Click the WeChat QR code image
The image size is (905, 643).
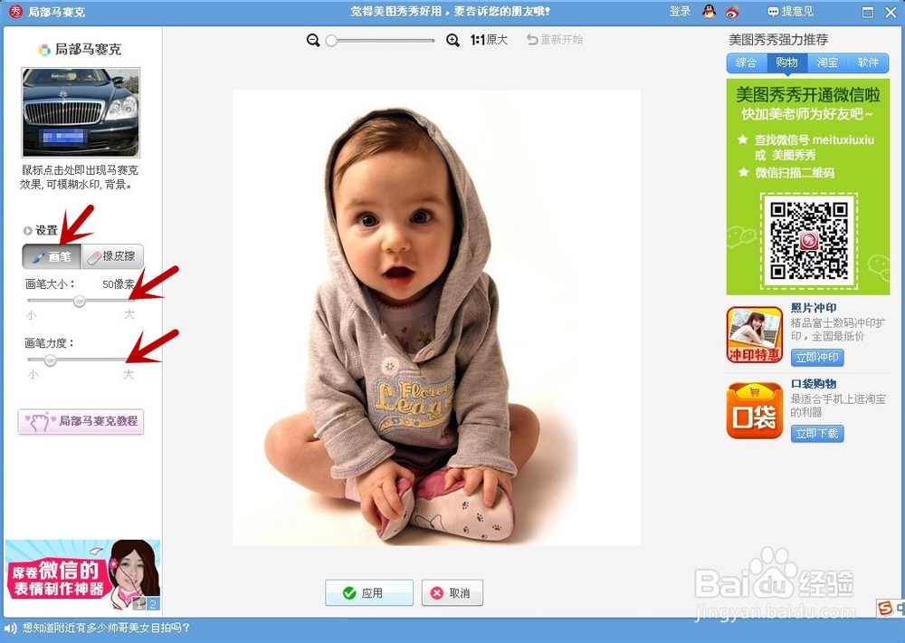[x=808, y=241]
